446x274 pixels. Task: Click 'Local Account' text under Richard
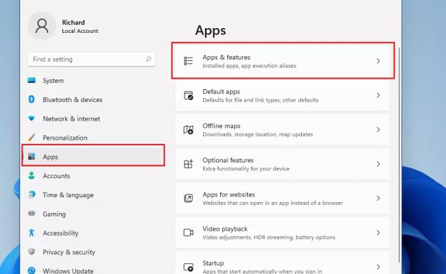click(x=80, y=31)
